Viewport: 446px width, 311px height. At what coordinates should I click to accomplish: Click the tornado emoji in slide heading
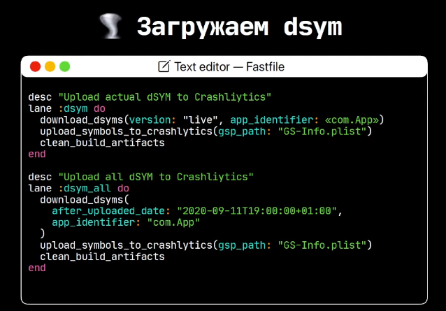pos(111,26)
